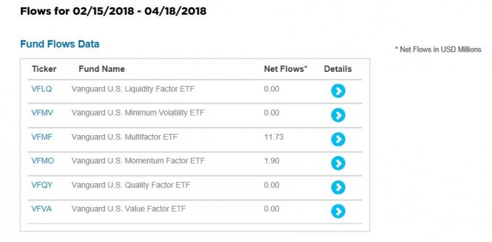Go to the VFQY ticker page

coord(42,185)
